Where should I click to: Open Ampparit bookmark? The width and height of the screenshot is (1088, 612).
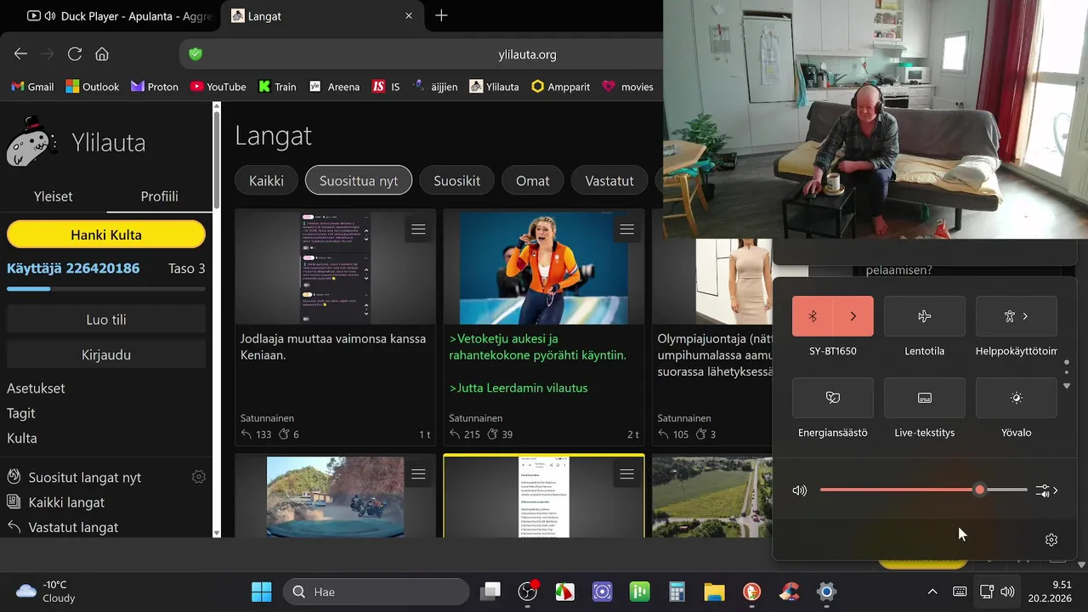pos(560,87)
